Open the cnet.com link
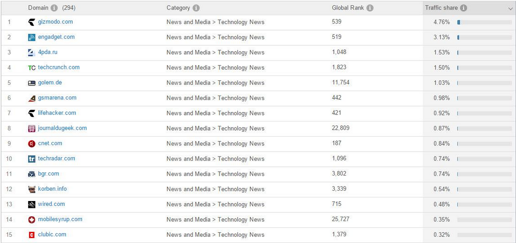The height and width of the screenshot is (243, 516). click(x=50, y=143)
